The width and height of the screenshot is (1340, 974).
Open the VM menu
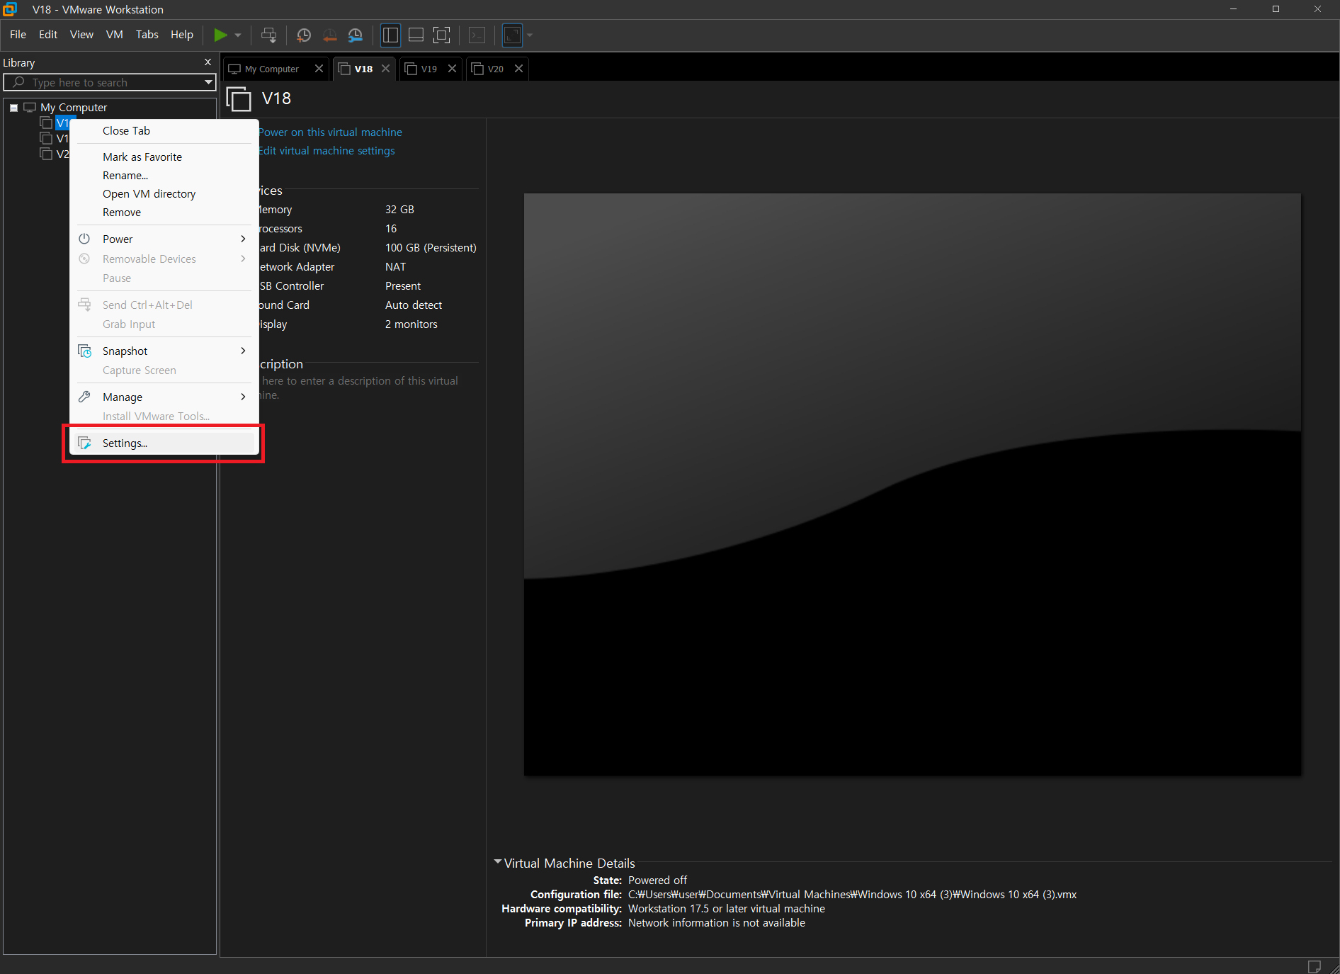coord(114,34)
